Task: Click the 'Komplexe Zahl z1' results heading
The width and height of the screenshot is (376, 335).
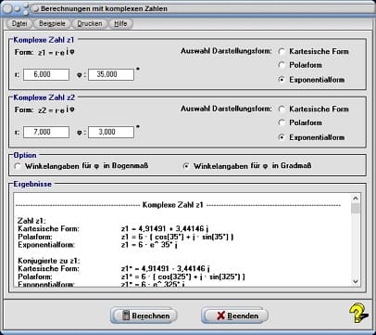Action: click(173, 205)
